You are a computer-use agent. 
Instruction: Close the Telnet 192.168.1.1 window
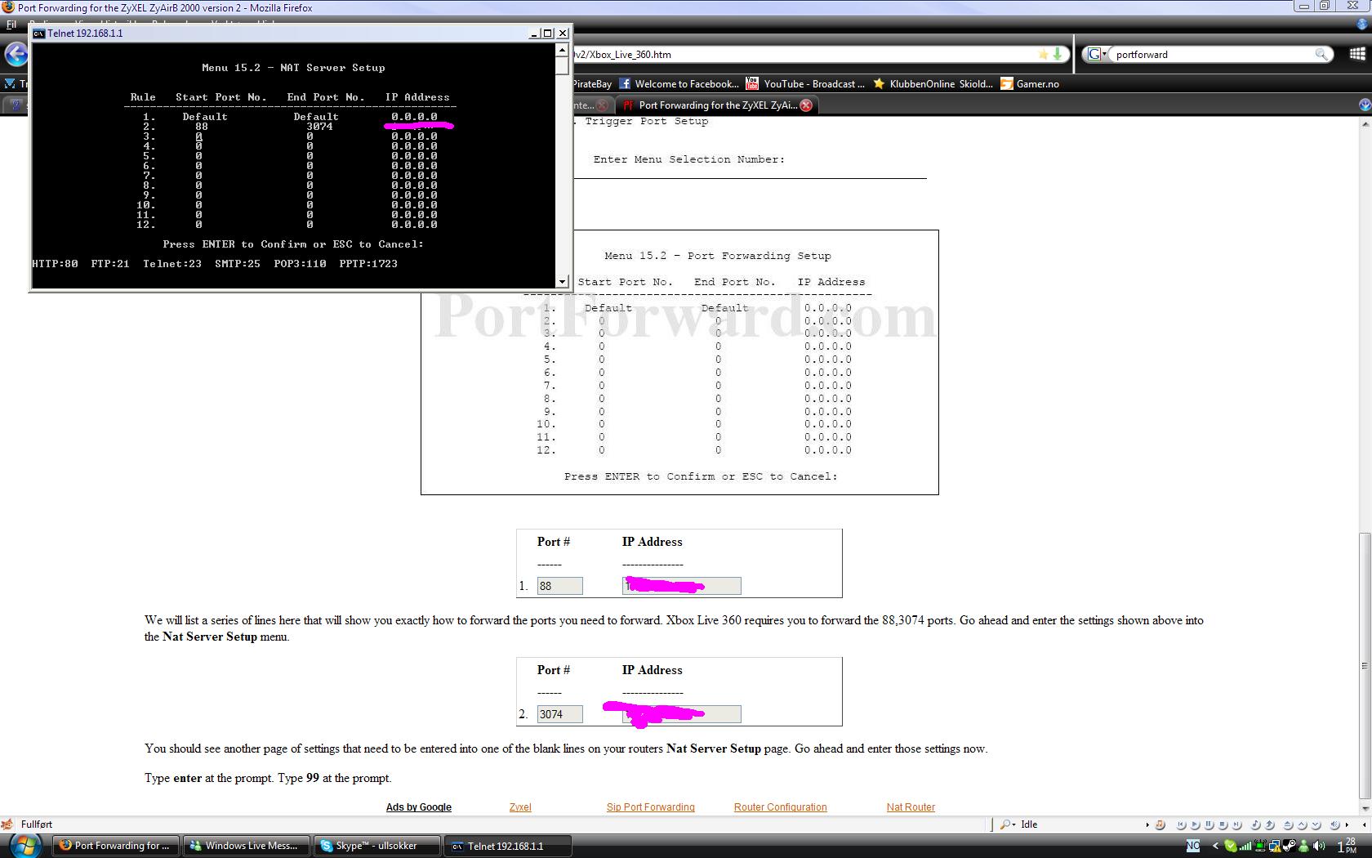click(x=562, y=34)
